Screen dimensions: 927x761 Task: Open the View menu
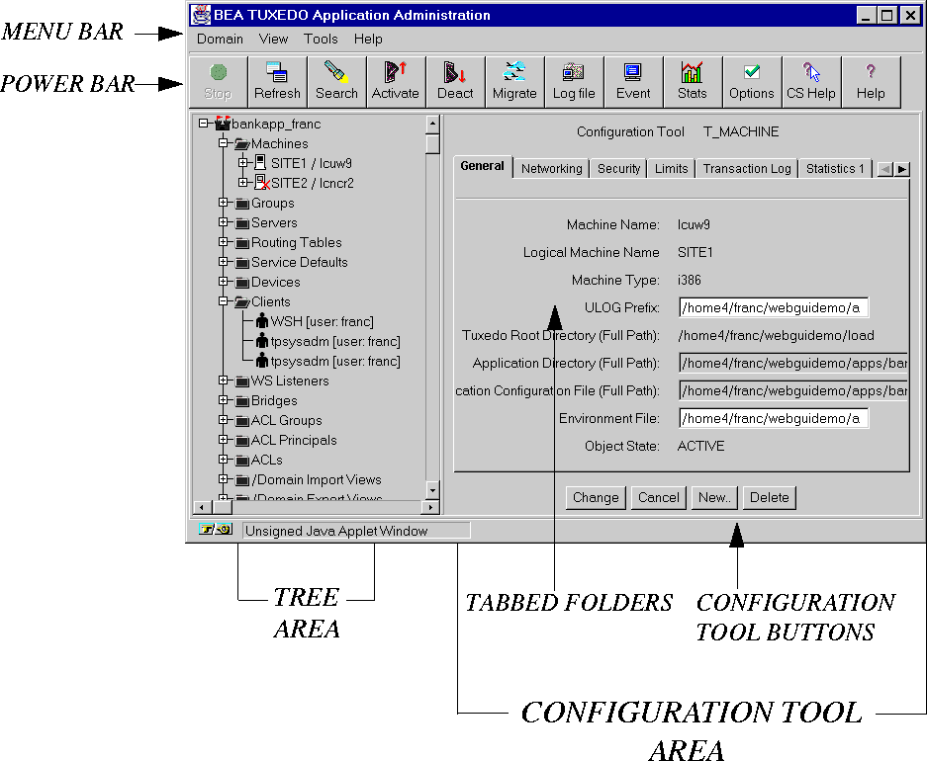pos(273,39)
